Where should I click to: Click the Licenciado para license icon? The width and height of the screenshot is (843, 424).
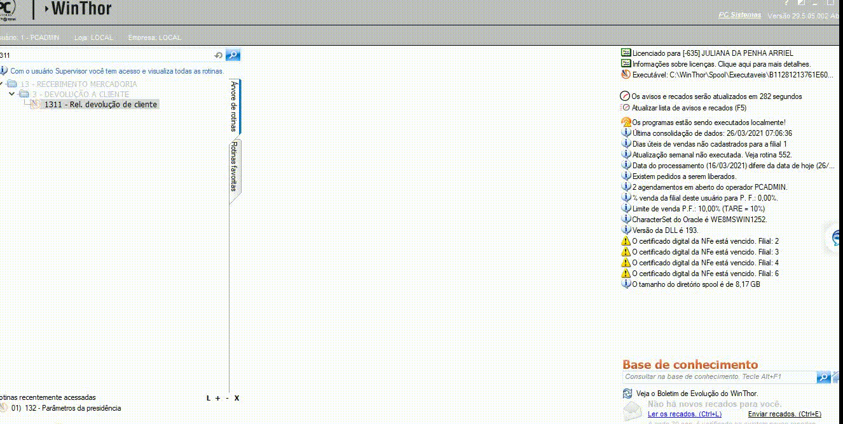click(x=626, y=53)
